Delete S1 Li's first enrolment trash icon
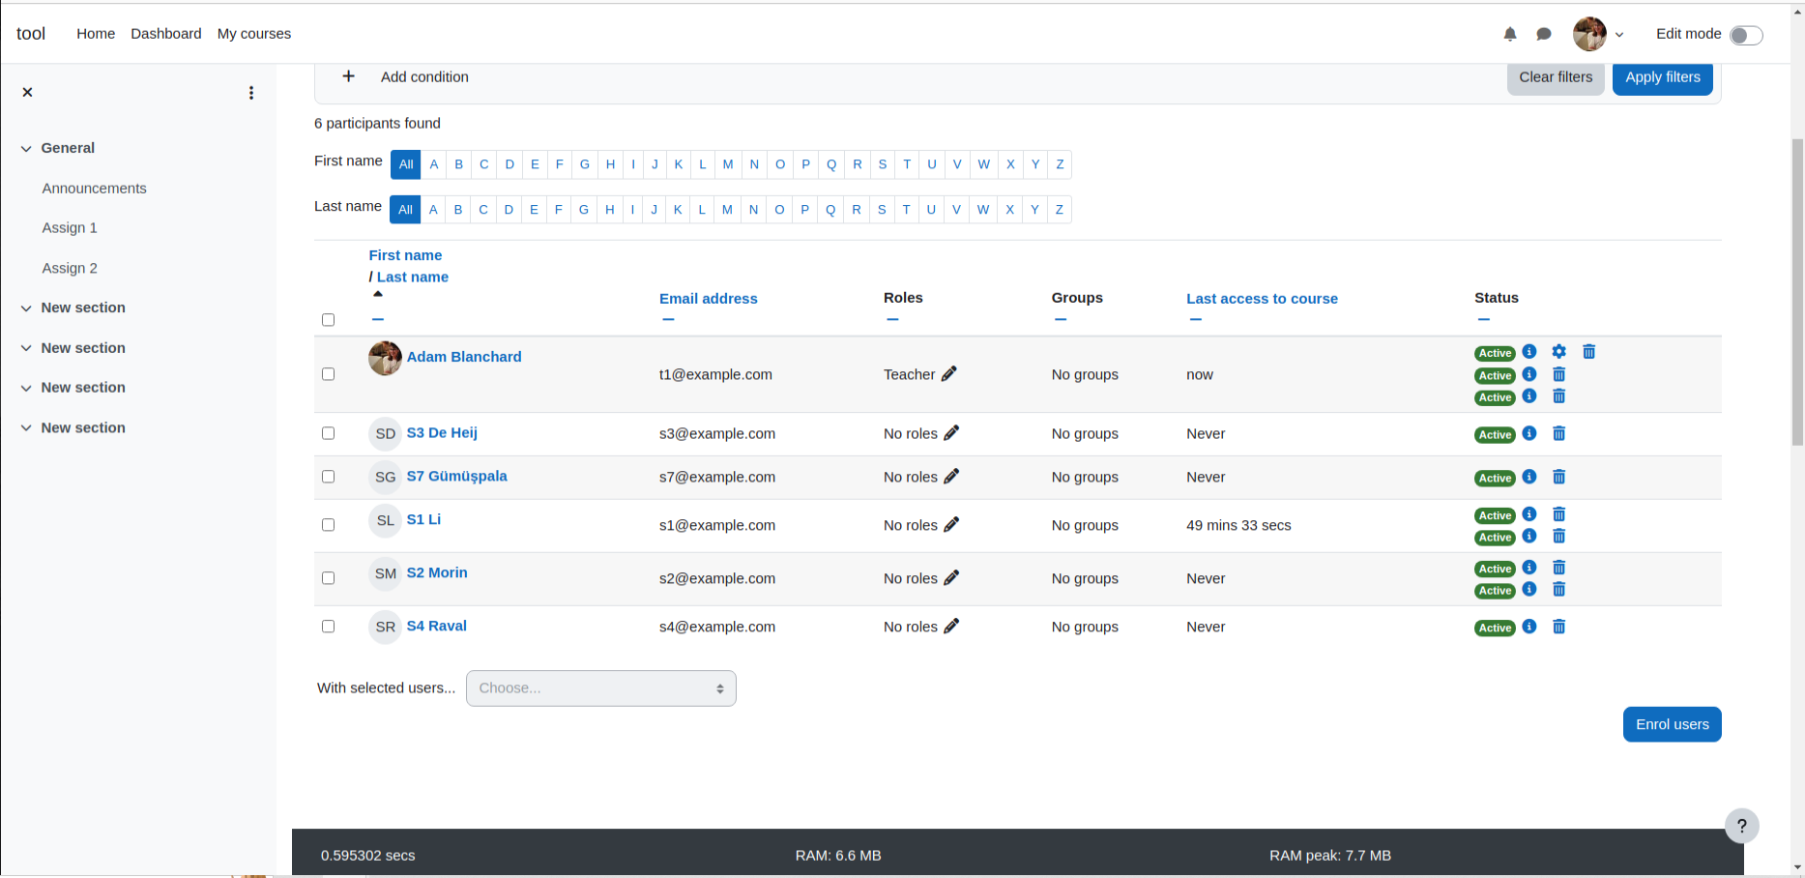This screenshot has width=1805, height=878. pos(1559,514)
